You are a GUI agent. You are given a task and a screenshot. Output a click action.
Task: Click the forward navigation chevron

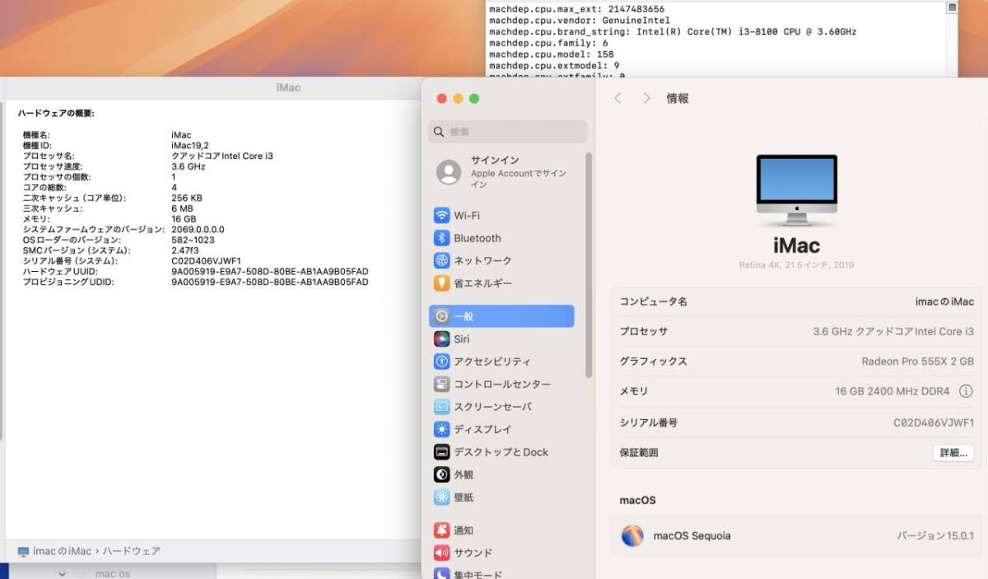(647, 98)
